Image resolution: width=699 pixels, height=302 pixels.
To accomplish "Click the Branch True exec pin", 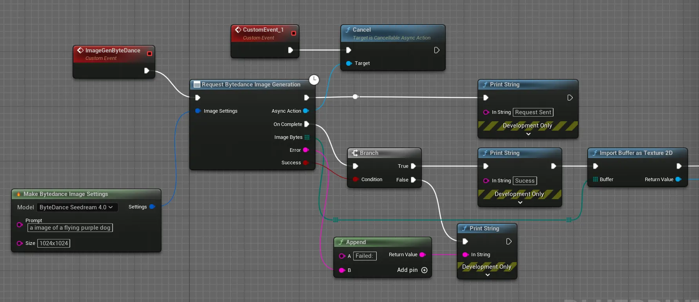I will (413, 166).
